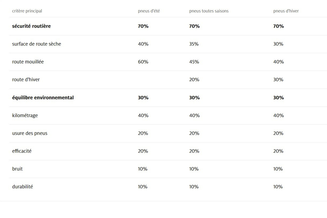Click the bold 70% under pneus d'hiver

coord(278,26)
